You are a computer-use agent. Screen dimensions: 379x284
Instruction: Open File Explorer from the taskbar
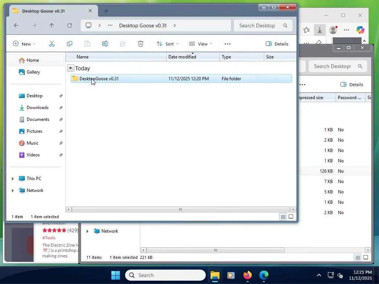tap(215, 275)
